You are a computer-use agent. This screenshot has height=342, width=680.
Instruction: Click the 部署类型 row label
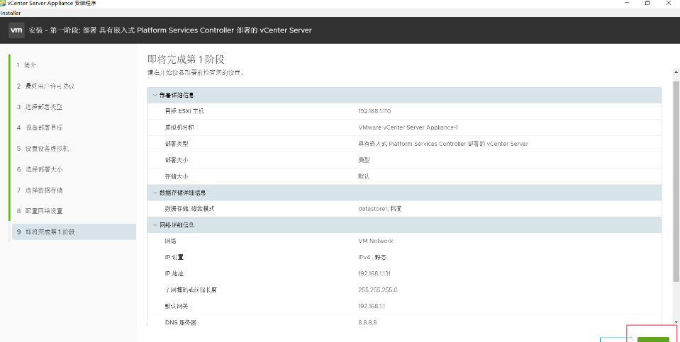point(177,144)
